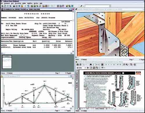The width and height of the screenshot is (145, 113).
Task: Click the 'Extended Great Room' line item
Action: pos(22,47)
